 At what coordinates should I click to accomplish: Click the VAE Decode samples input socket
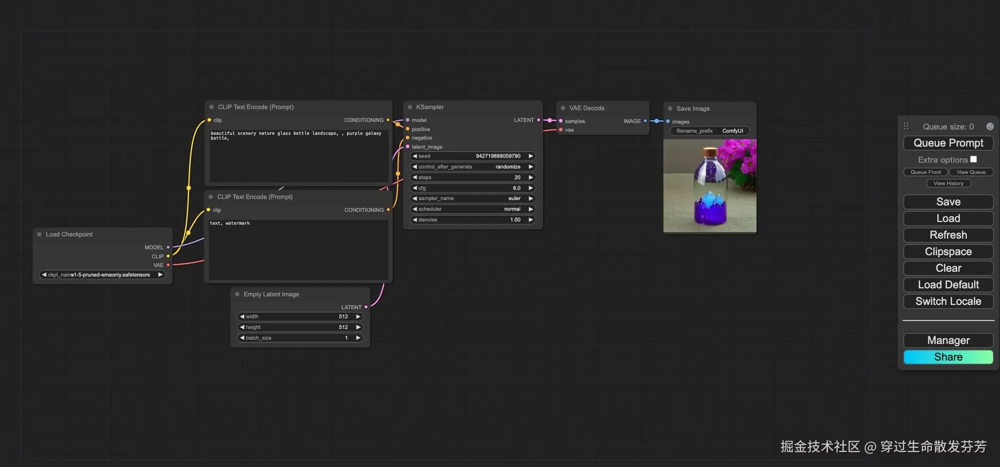pos(561,121)
